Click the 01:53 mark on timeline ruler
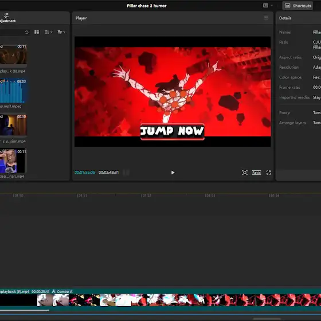 click(x=210, y=195)
